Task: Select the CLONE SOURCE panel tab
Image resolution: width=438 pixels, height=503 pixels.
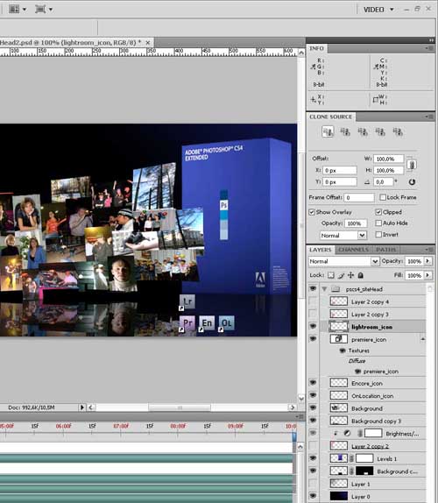Action: 330,117
